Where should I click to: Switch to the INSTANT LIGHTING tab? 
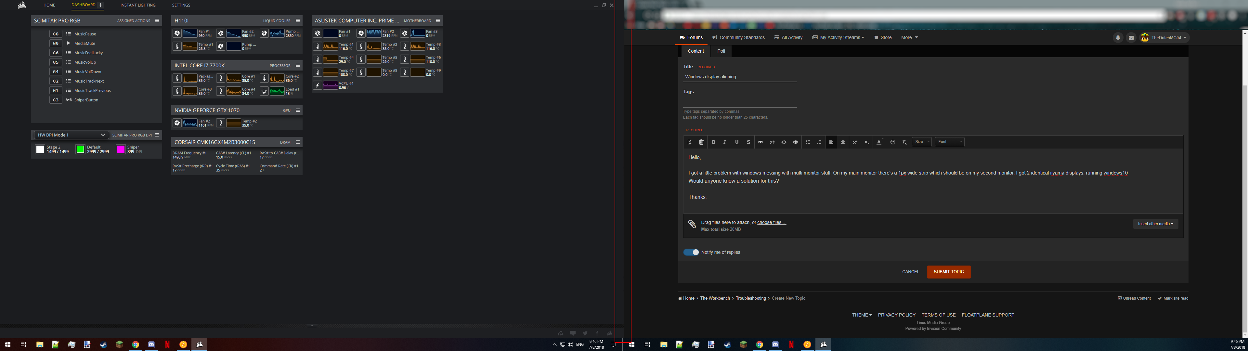point(138,5)
